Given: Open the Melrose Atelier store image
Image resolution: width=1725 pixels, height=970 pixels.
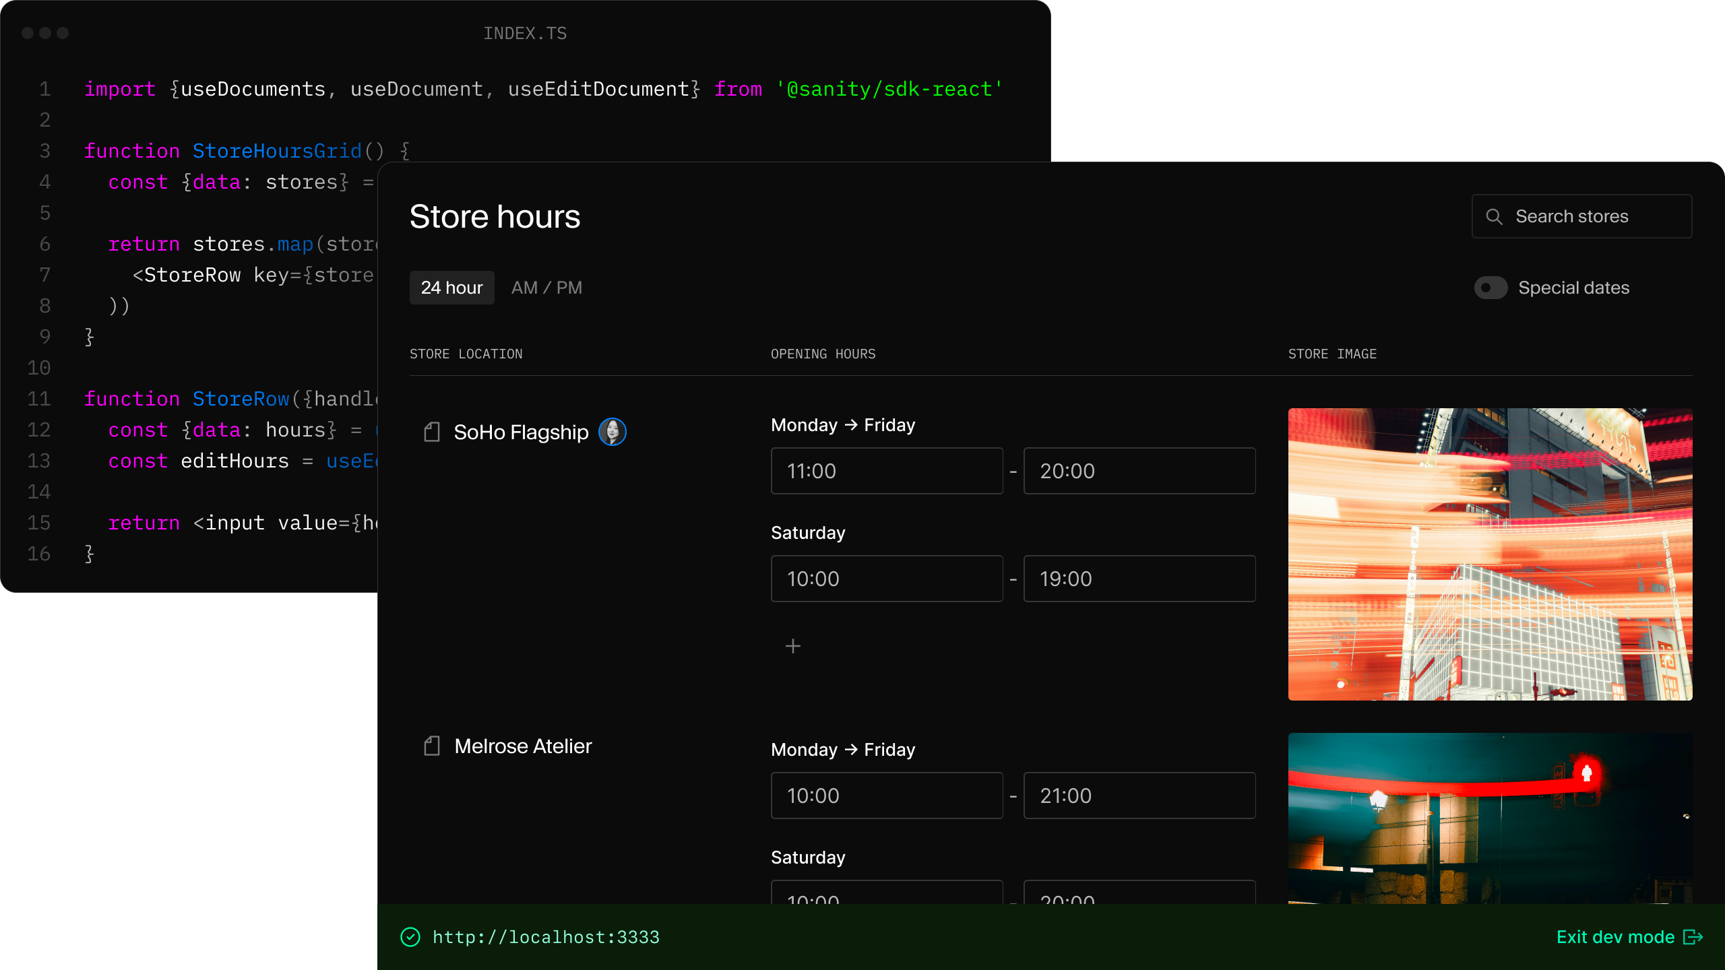Looking at the screenshot, I should click(x=1490, y=818).
